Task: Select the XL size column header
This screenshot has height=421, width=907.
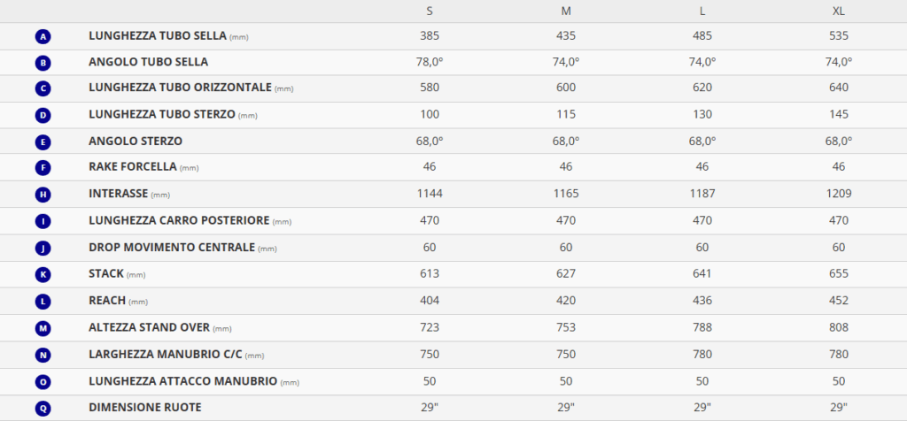Action: tap(838, 11)
